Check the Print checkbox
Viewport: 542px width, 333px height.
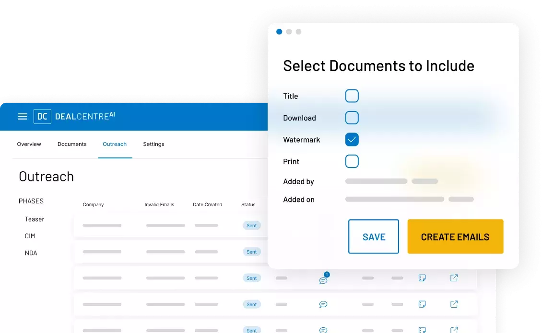[352, 161]
